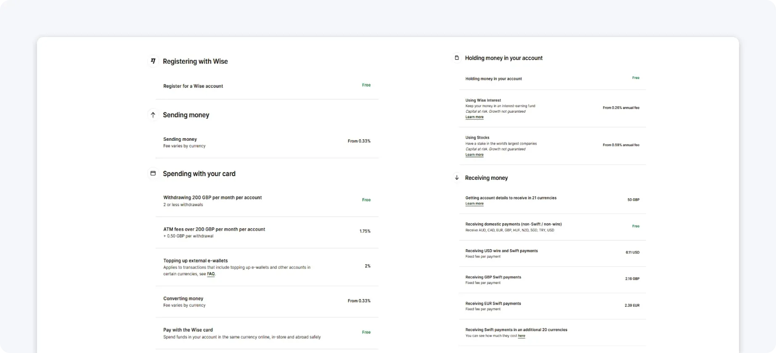Image resolution: width=776 pixels, height=353 pixels.
Task: Select the 'Sending money' section heading
Action: [x=186, y=115]
